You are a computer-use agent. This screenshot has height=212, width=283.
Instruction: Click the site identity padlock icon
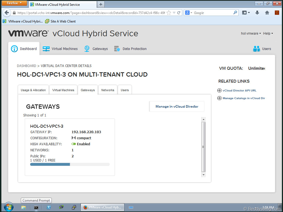pos(14,13)
